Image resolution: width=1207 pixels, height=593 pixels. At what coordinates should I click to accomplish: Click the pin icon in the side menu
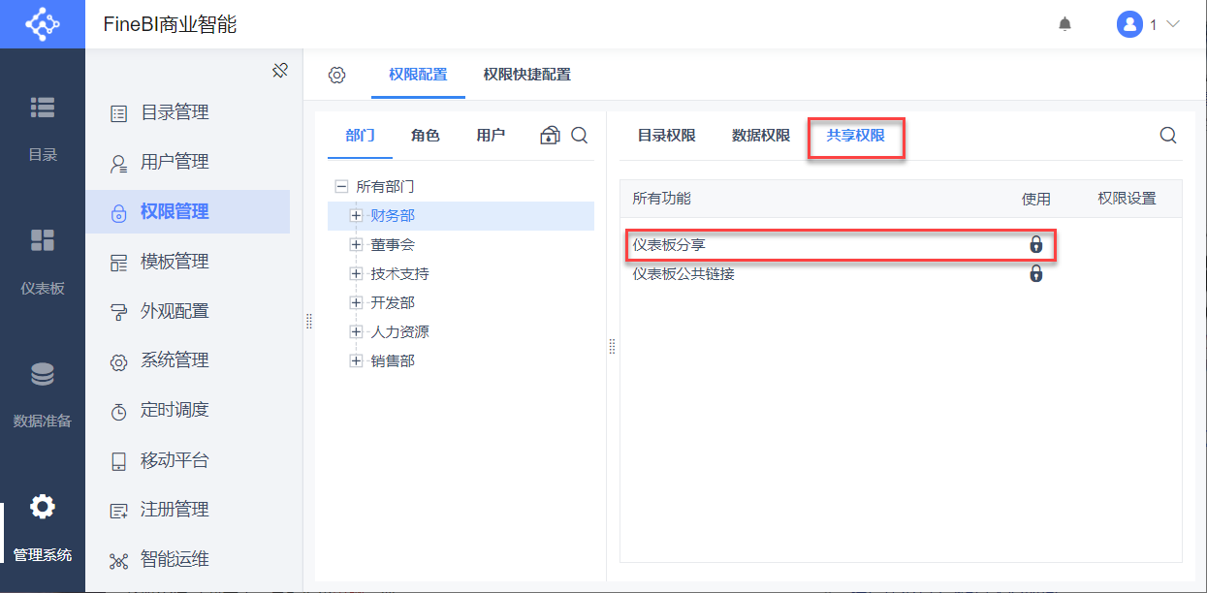pos(280,71)
